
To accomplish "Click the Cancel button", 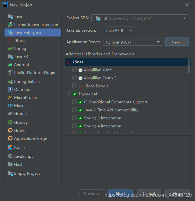I will click(149, 193).
